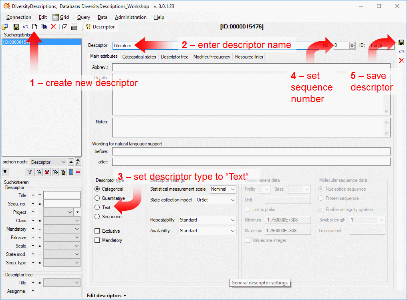Image resolution: width=407 pixels, height=300 pixels.
Task: Switch to the Categorical states tab
Action: (139, 57)
